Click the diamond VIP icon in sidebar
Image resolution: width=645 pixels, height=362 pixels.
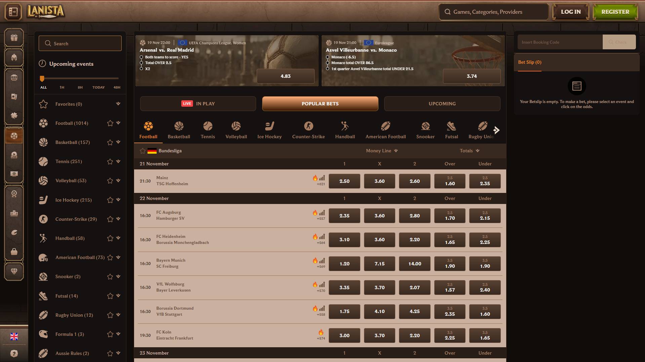point(14,271)
